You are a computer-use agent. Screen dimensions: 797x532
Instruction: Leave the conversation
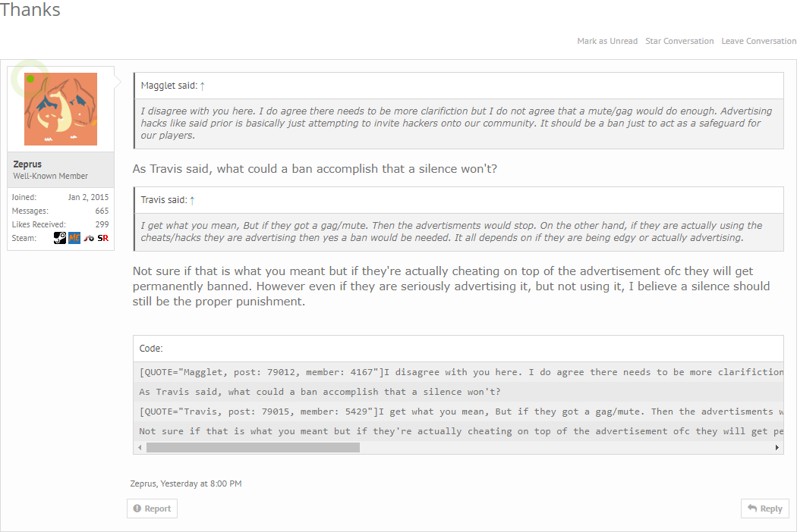[x=758, y=41]
